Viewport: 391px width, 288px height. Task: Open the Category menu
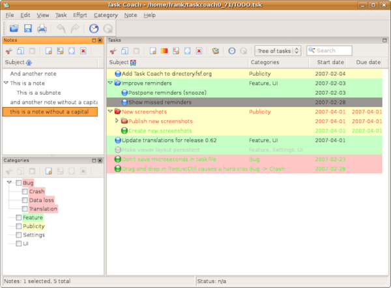(106, 14)
